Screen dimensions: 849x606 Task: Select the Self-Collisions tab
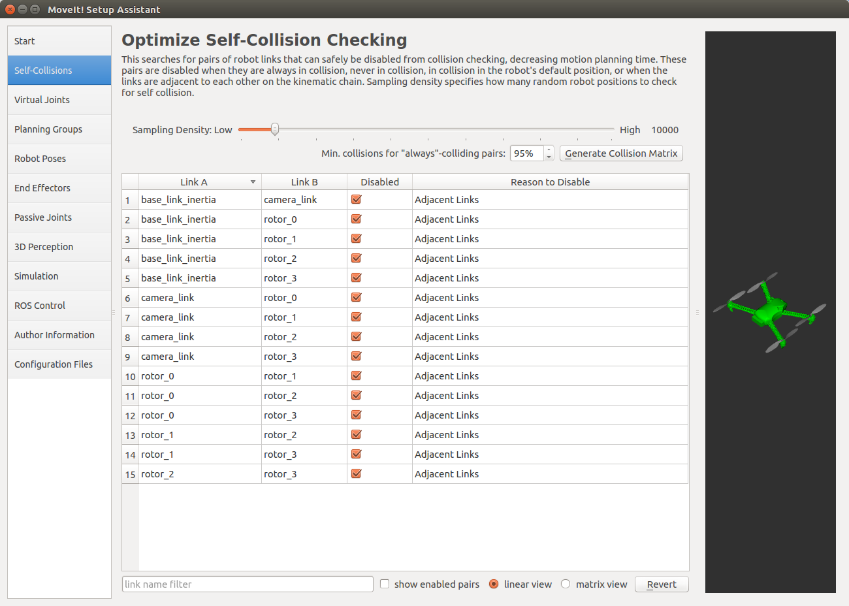pos(59,71)
